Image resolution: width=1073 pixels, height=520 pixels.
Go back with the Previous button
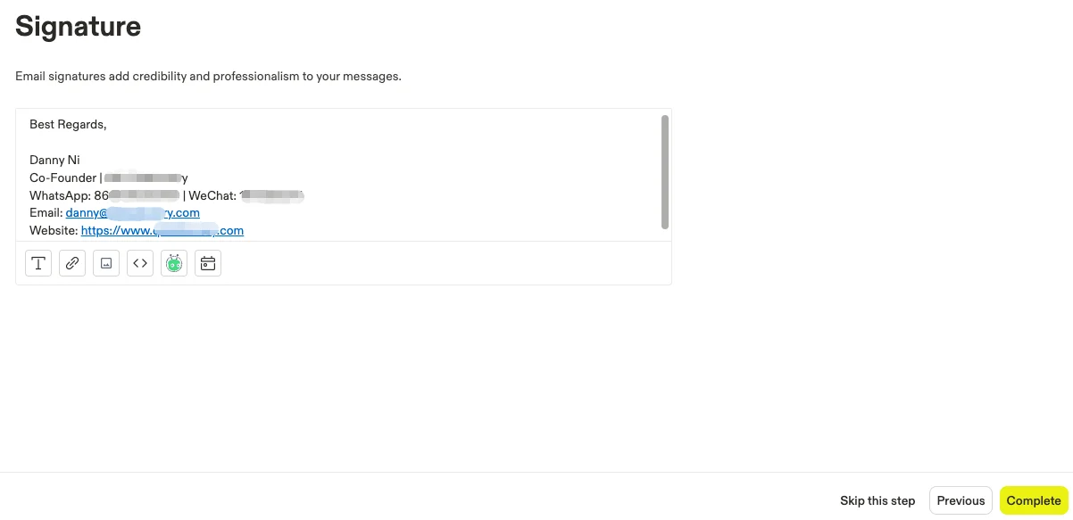[961, 500]
